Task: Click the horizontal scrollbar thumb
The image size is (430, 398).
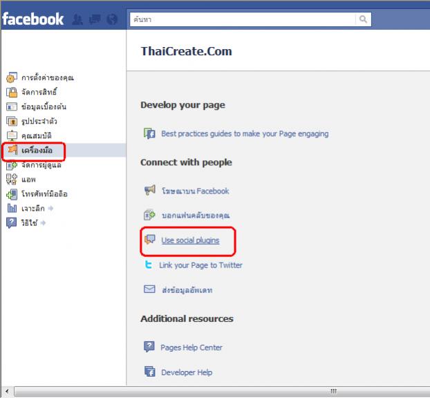Action: [222, 391]
